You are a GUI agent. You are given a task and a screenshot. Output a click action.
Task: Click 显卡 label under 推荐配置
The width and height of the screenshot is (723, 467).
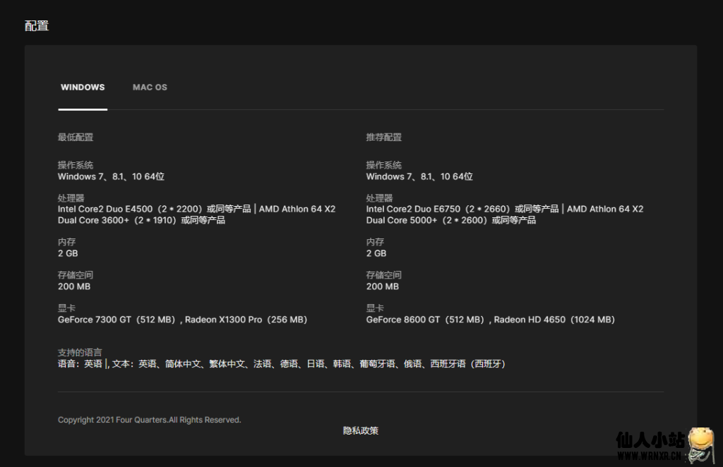(375, 308)
